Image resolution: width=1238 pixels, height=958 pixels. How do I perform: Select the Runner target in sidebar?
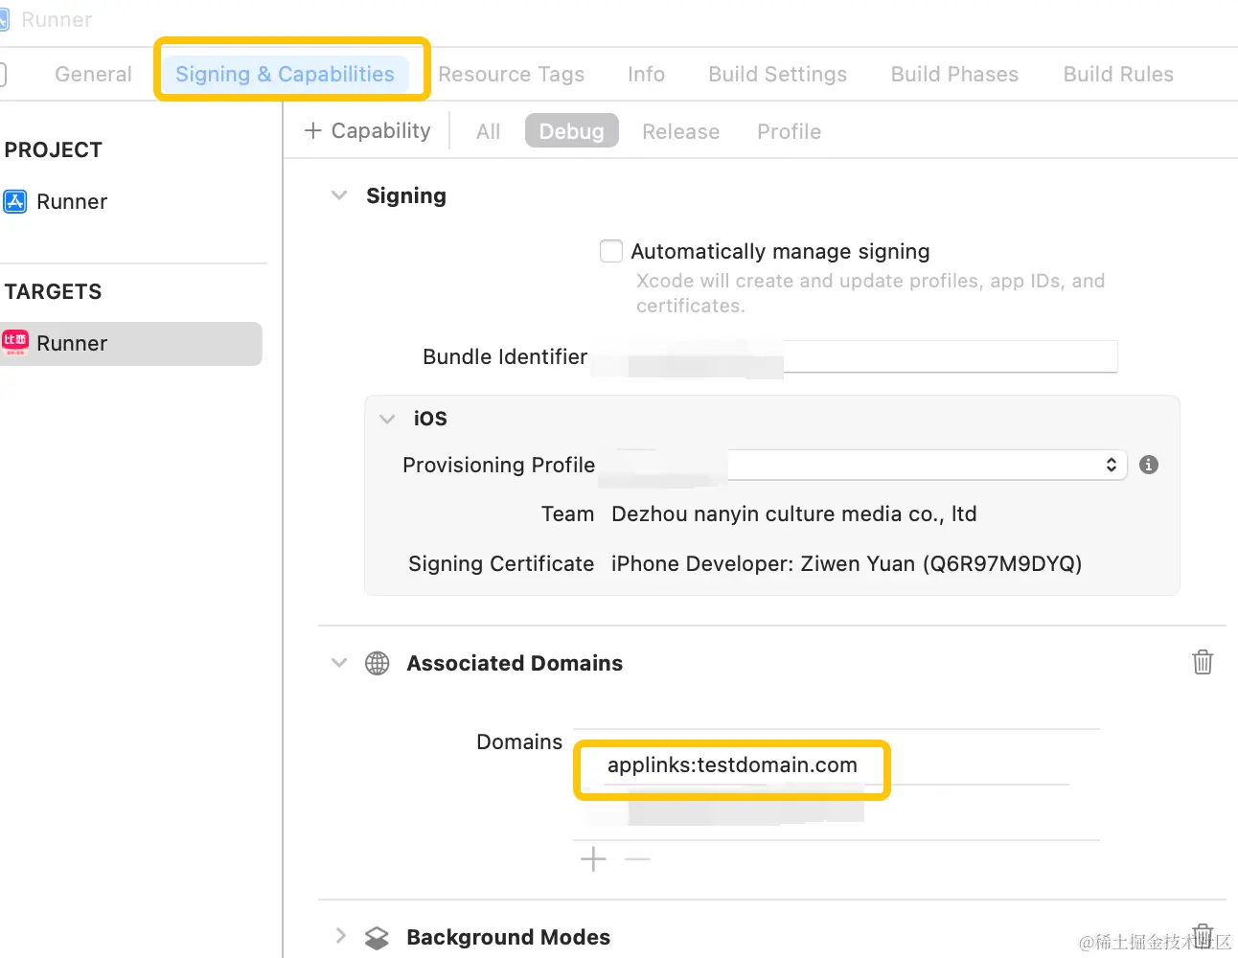[131, 343]
